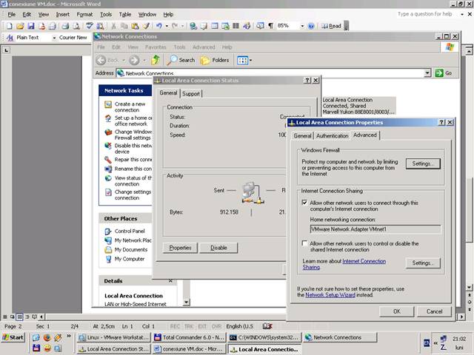Switch to the Authentication tab in Properties
The image size is (474, 355).
point(333,136)
